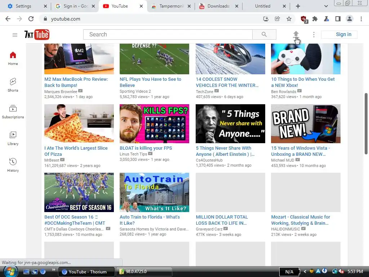Open YouTube settings three-dot menu
This screenshot has width=369, height=277.
(314, 35)
